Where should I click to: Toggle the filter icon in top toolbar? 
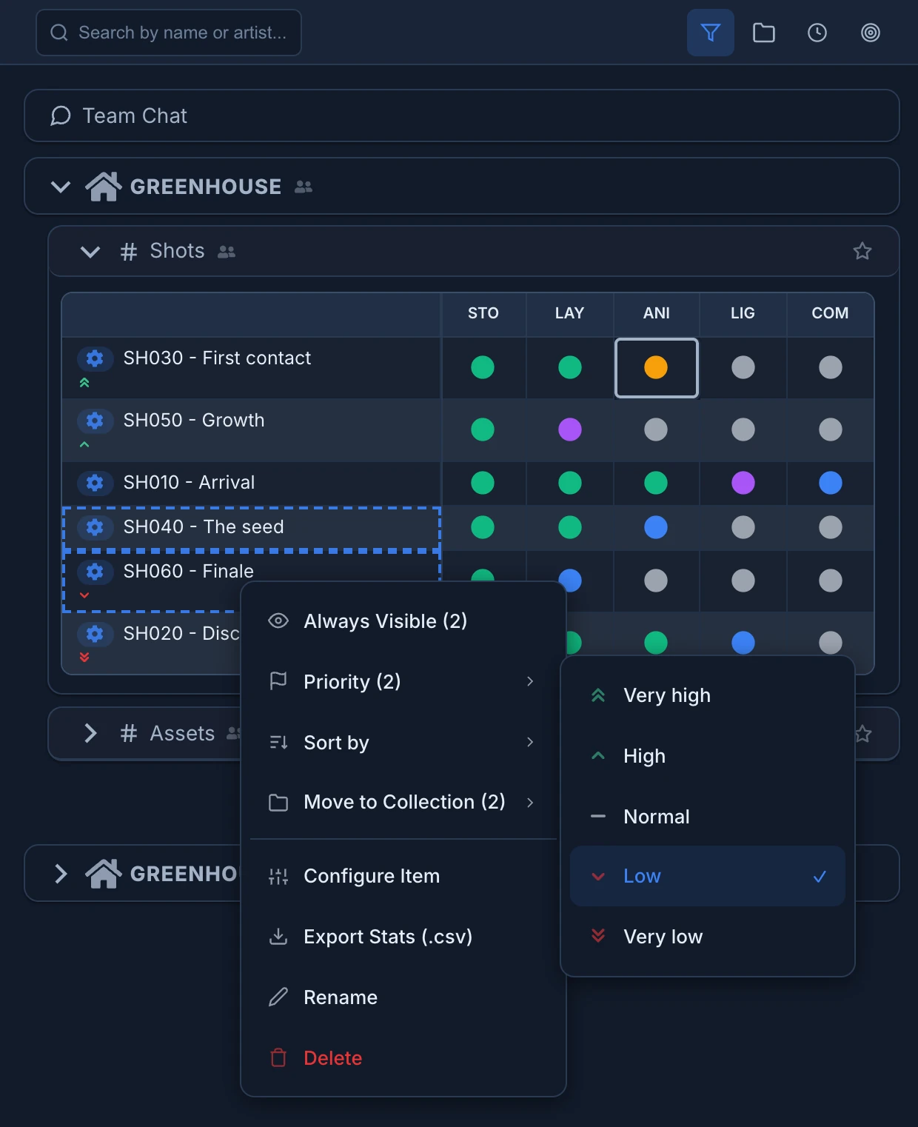pyautogui.click(x=711, y=33)
